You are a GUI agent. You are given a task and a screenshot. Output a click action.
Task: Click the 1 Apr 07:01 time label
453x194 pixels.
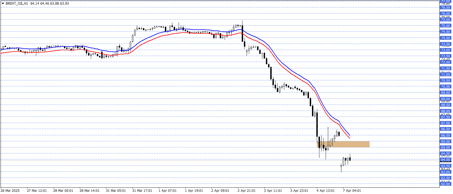point(168,191)
